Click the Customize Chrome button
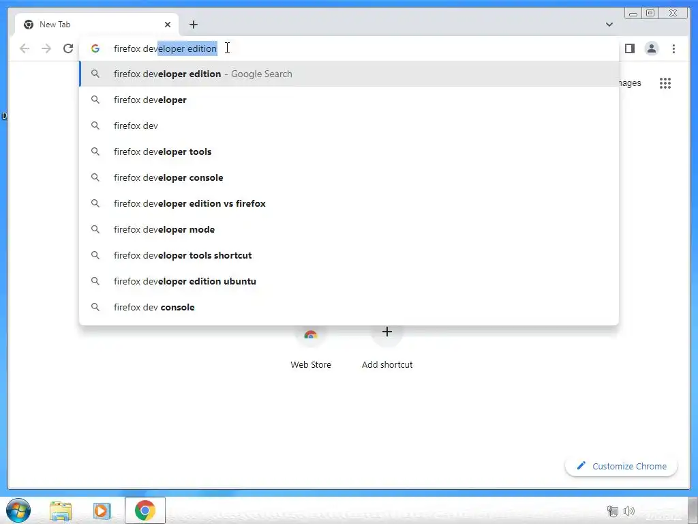This screenshot has height=524, width=698. tap(622, 466)
